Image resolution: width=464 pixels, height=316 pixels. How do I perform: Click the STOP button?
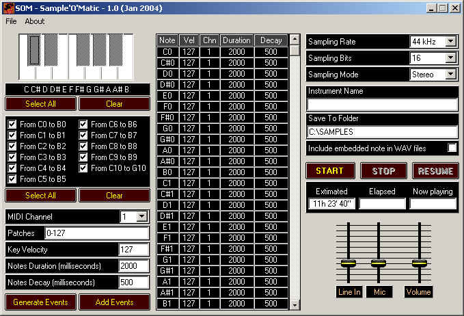tap(383, 171)
